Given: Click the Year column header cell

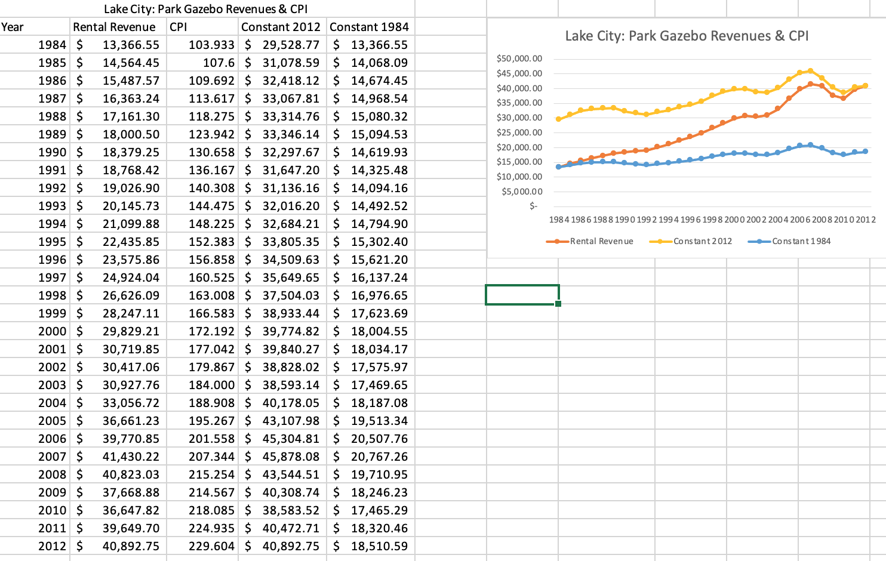Looking at the screenshot, I should coord(35,27).
